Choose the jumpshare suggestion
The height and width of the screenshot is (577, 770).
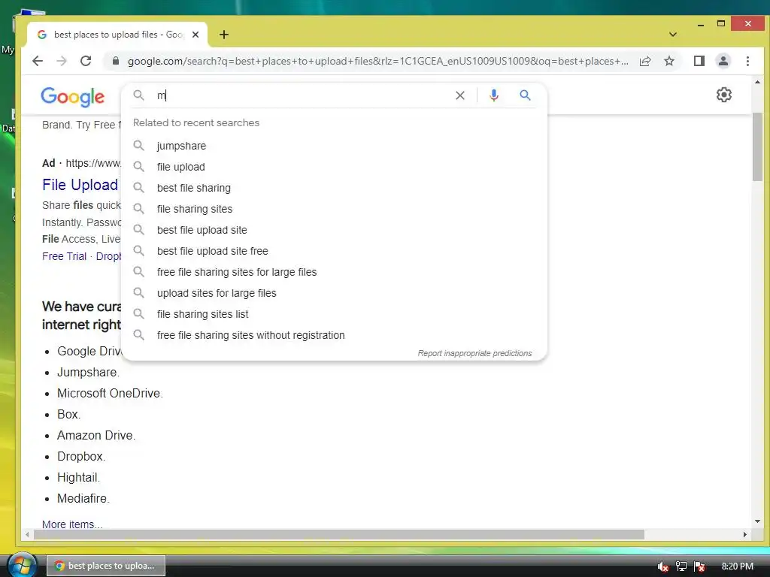(x=334, y=146)
